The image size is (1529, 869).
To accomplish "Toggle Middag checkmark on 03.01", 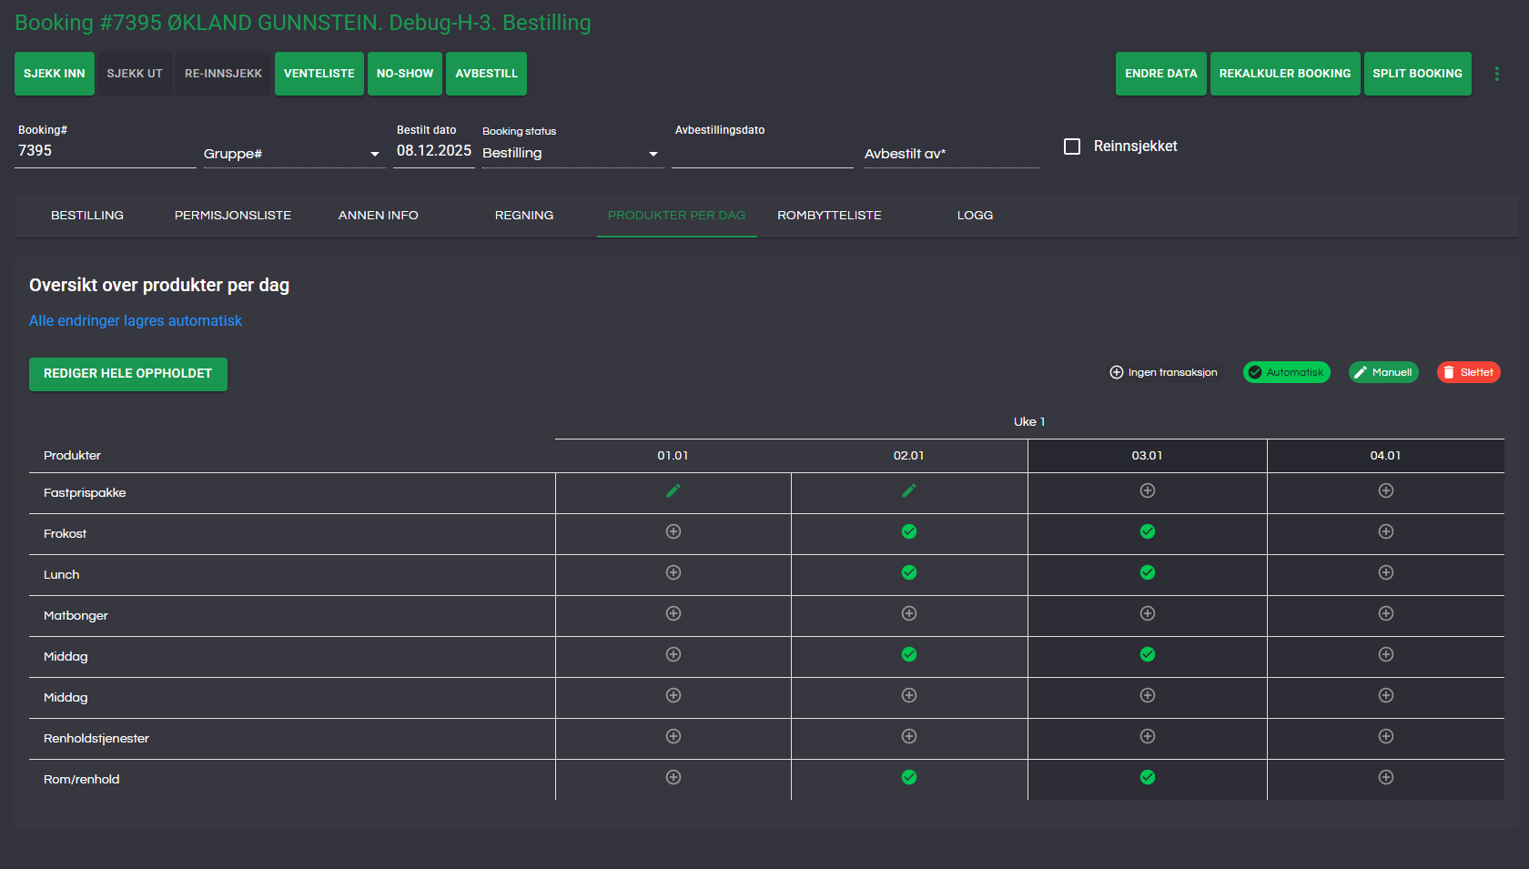I will (x=1147, y=655).
